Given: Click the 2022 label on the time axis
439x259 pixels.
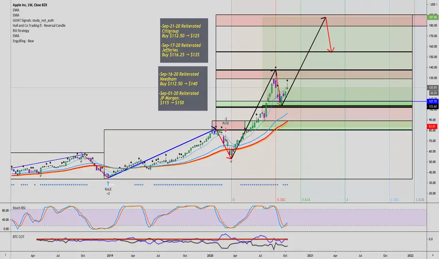Looking at the screenshot, I should point(410,256).
